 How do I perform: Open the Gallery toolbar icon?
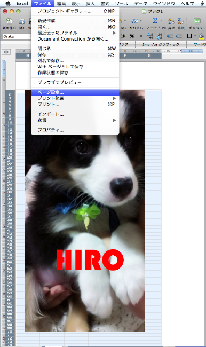pyautogui.click(x=197, y=21)
